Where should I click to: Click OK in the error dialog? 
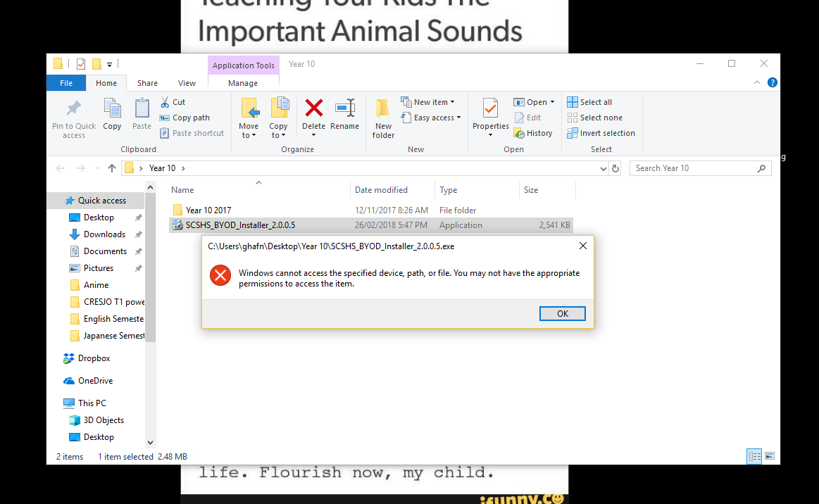point(562,313)
